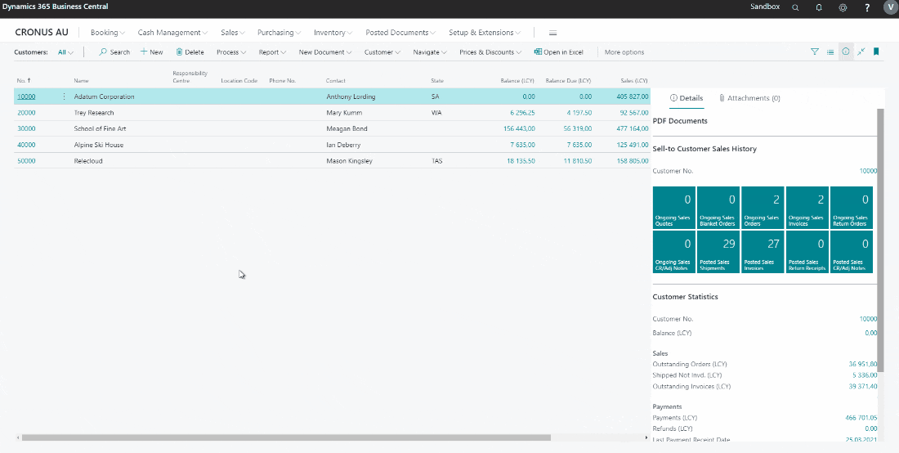Open in Excel
899x453 pixels.
(558, 52)
